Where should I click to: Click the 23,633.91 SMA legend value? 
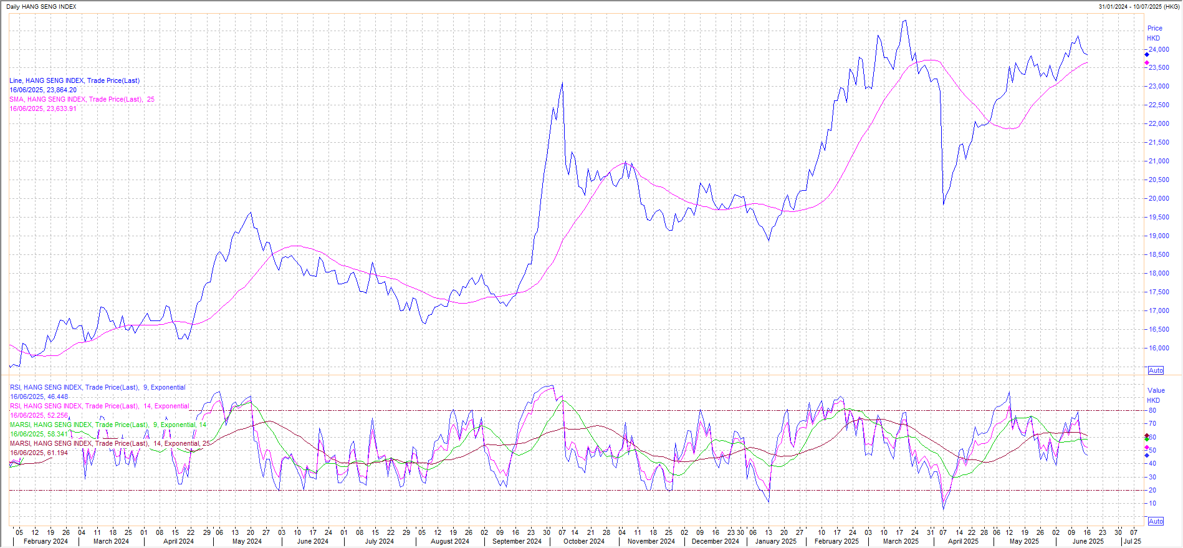coord(62,108)
